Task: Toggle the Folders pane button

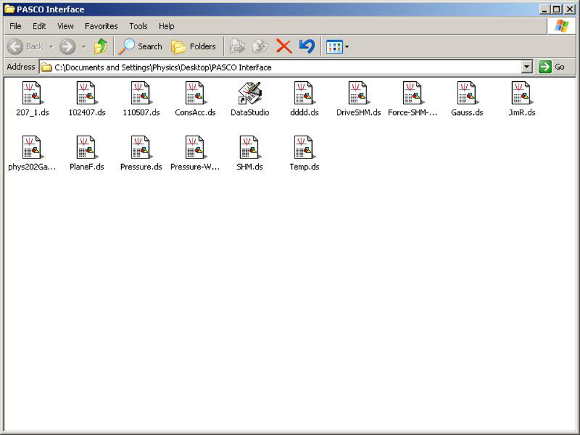Action: pos(194,46)
